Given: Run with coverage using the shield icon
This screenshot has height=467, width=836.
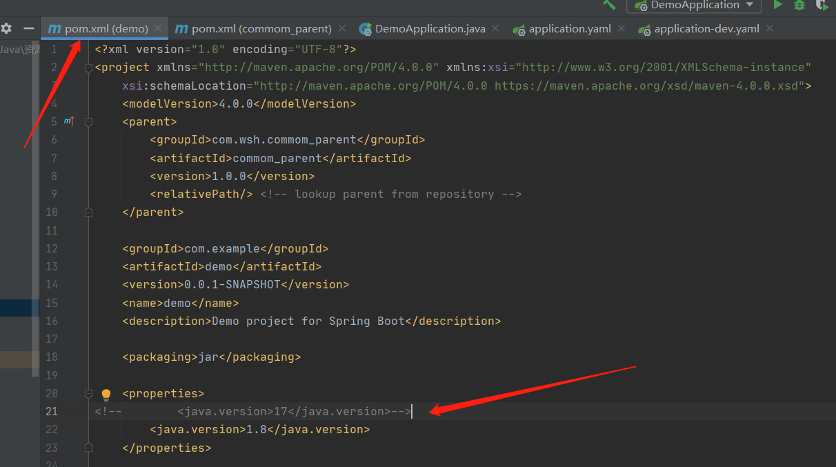Looking at the screenshot, I should [x=821, y=5].
